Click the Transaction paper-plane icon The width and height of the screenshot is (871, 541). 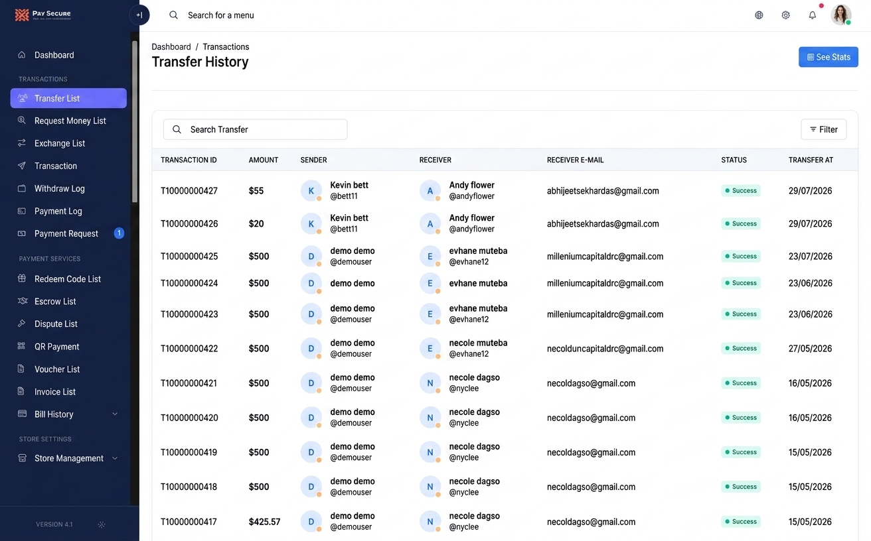[x=22, y=166]
